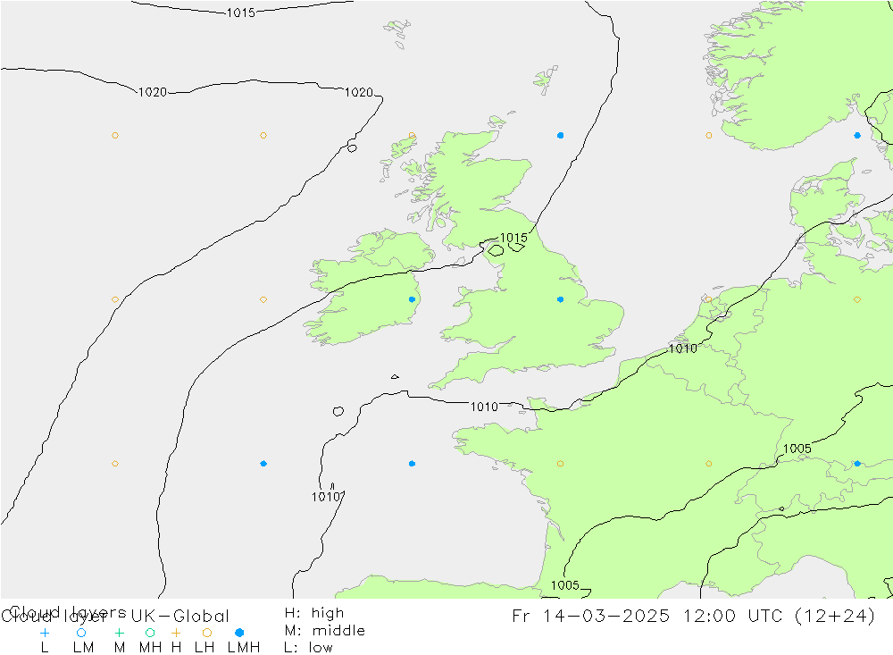The width and height of the screenshot is (893, 655).
Task: Click the 1005 label near the Pyrenees
Action: click(x=565, y=585)
